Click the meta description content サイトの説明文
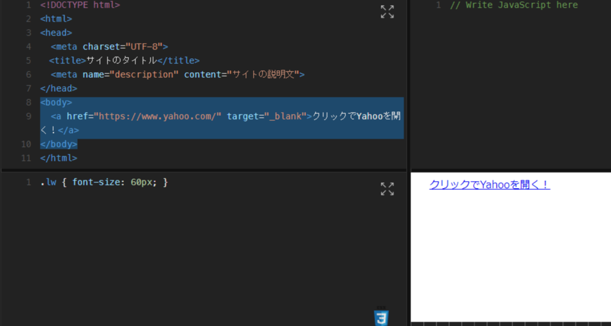611x326 pixels. [263, 75]
